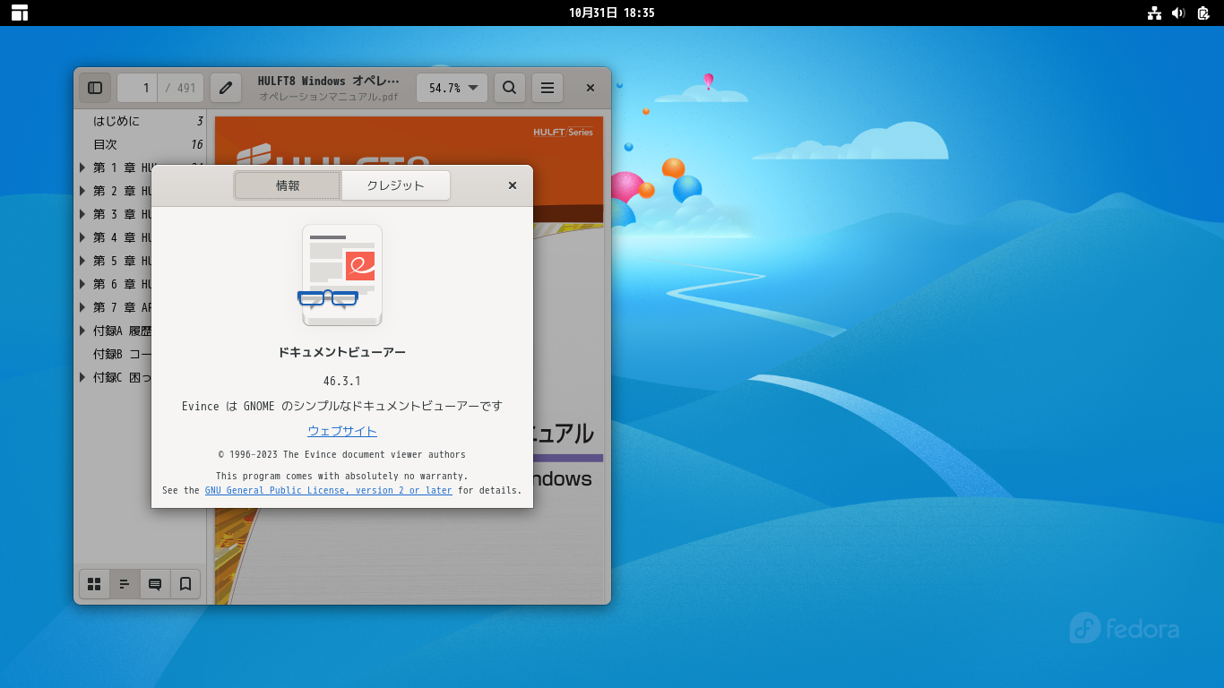Switch sidebar to thumbnails grid view

tap(94, 584)
